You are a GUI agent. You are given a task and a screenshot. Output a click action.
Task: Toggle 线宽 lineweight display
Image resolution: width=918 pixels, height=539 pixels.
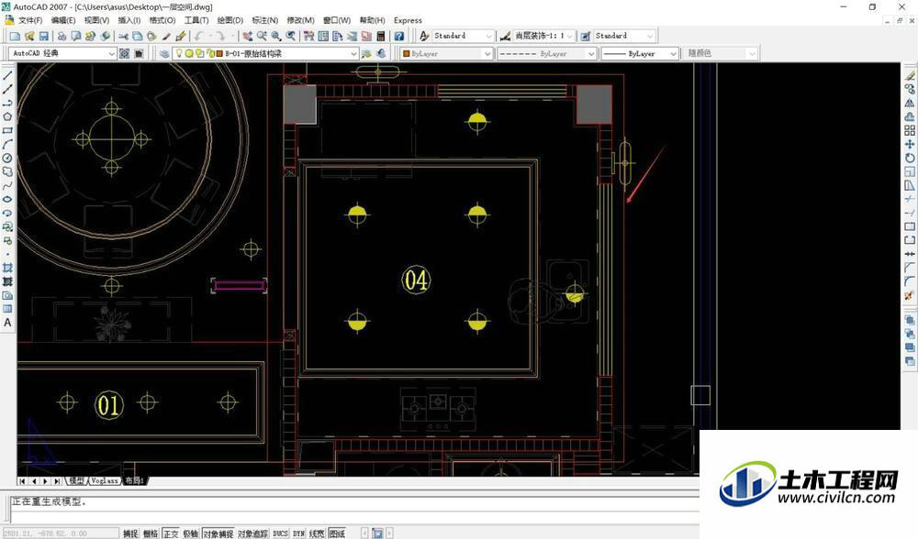pos(317,533)
